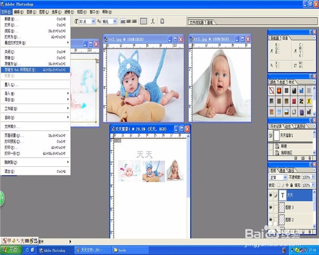Click the text color swatch in options bar
This screenshot has height=255, width=319.
pyautogui.click(x=144, y=21)
